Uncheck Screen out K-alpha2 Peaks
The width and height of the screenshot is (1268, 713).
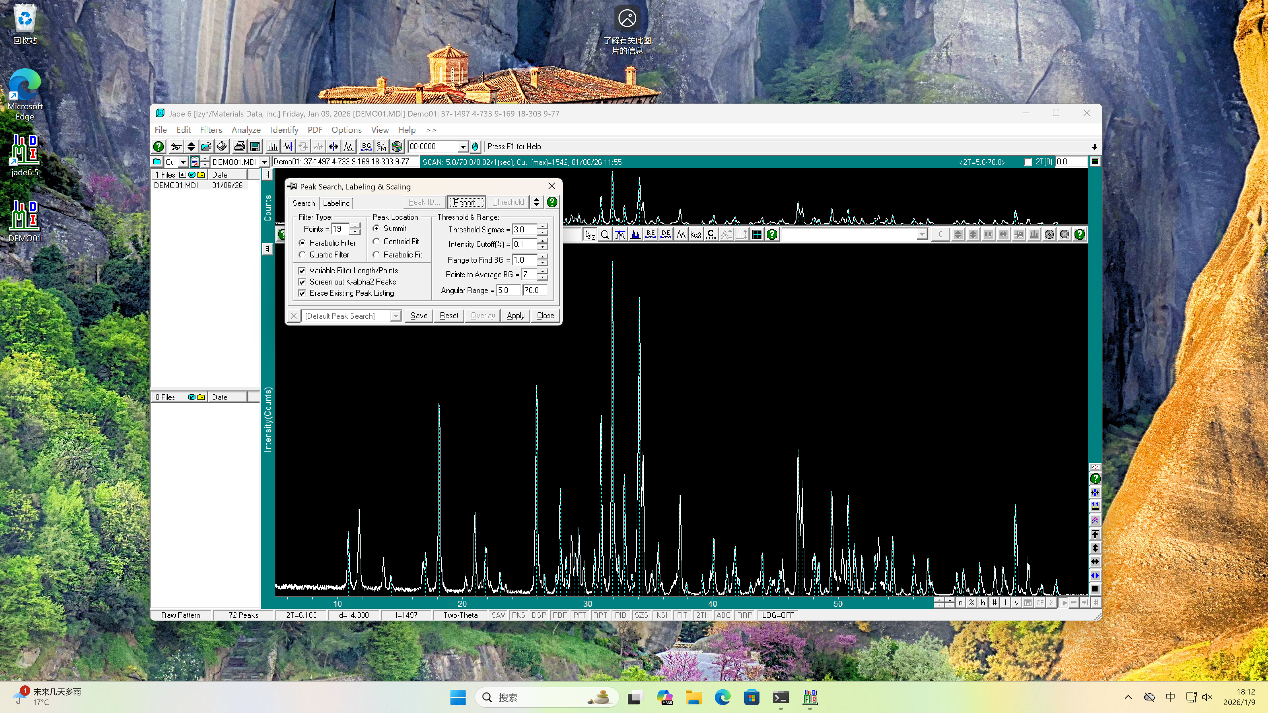(302, 282)
